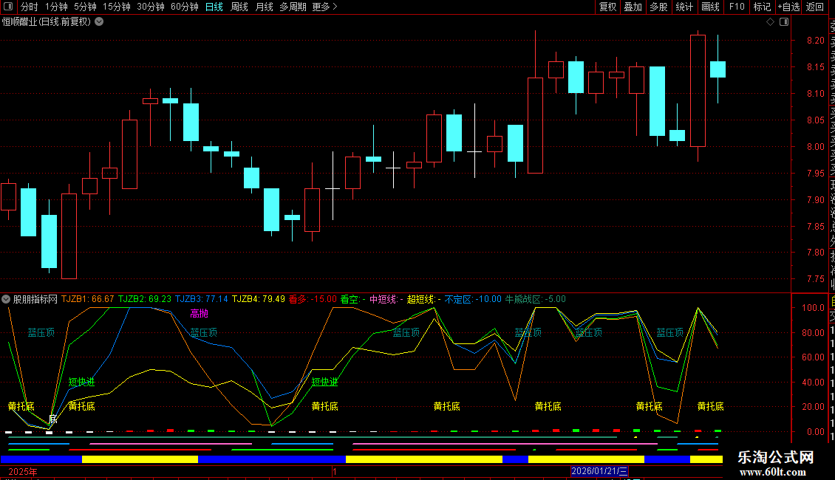Image resolution: width=835 pixels, height=480 pixels.
Task: Click the 叠加 overlay button
Action: tap(633, 7)
